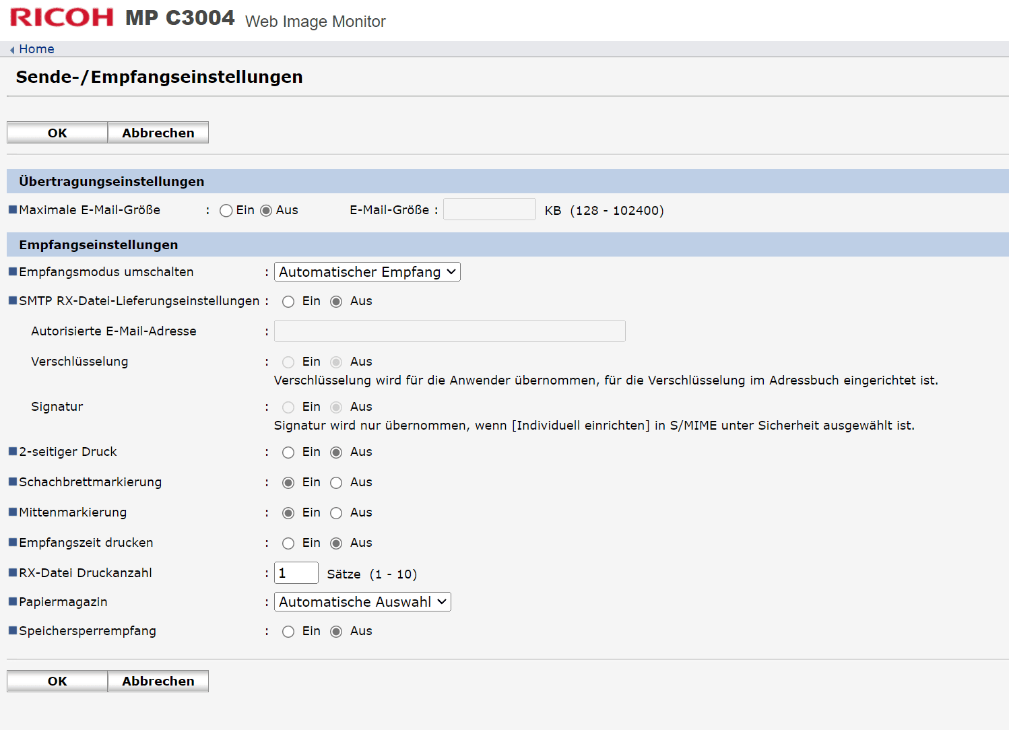Turn off 2-seitiger Druck

click(336, 453)
